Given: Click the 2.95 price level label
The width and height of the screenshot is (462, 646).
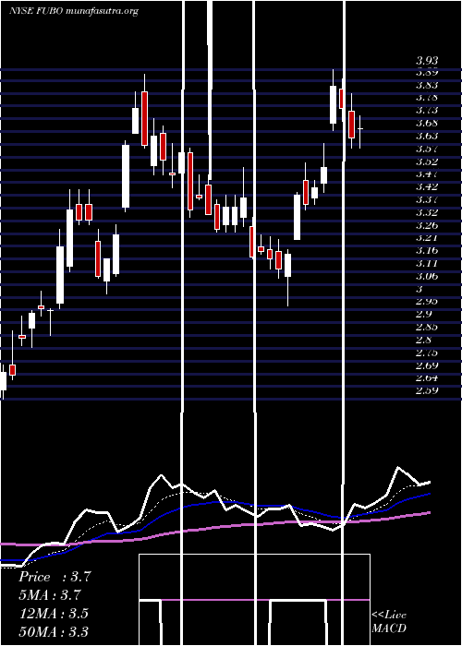Looking at the screenshot, I should tap(427, 302).
